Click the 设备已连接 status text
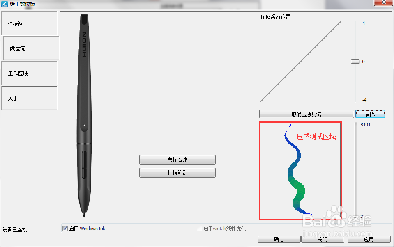 pos(15,229)
